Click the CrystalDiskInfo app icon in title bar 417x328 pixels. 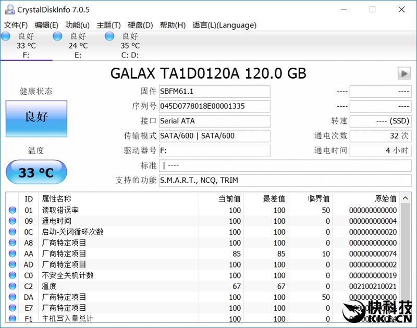point(10,9)
